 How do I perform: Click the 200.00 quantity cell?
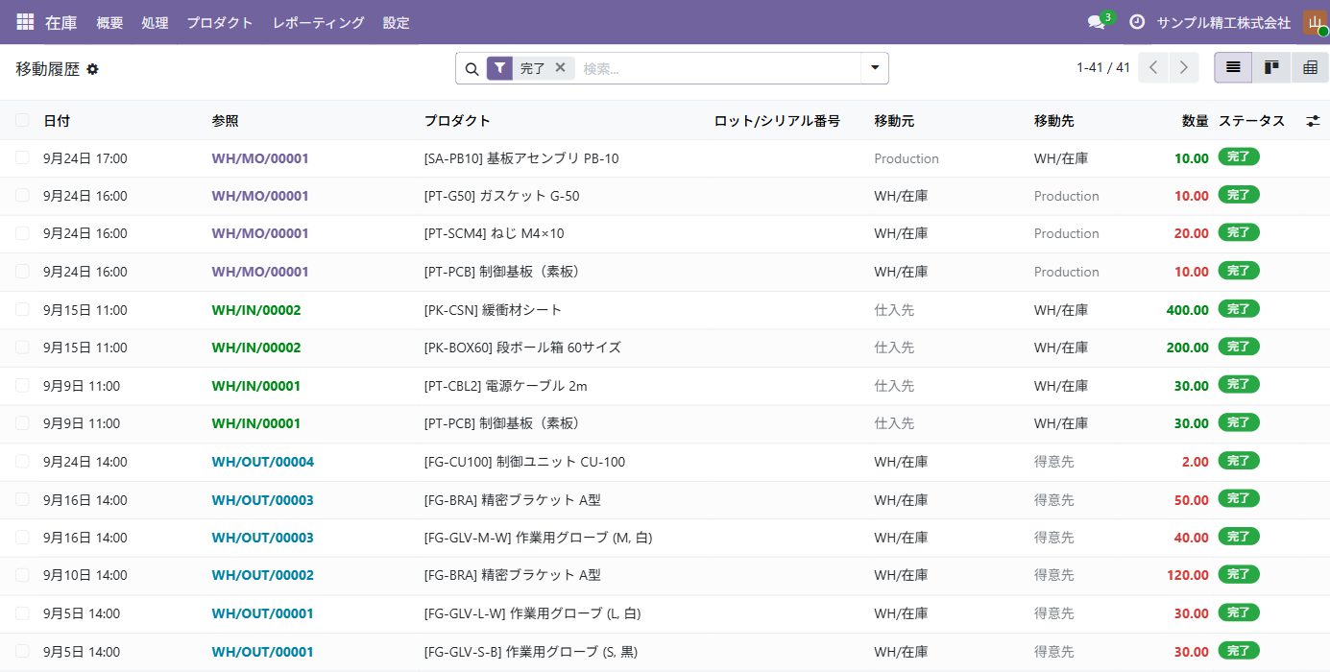pos(1187,348)
